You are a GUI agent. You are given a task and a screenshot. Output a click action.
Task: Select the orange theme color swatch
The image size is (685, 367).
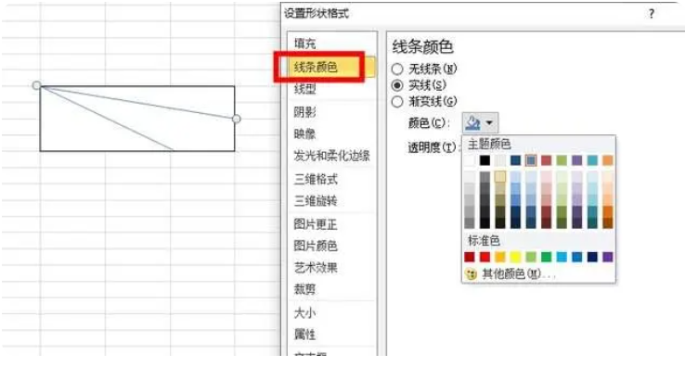(x=608, y=160)
